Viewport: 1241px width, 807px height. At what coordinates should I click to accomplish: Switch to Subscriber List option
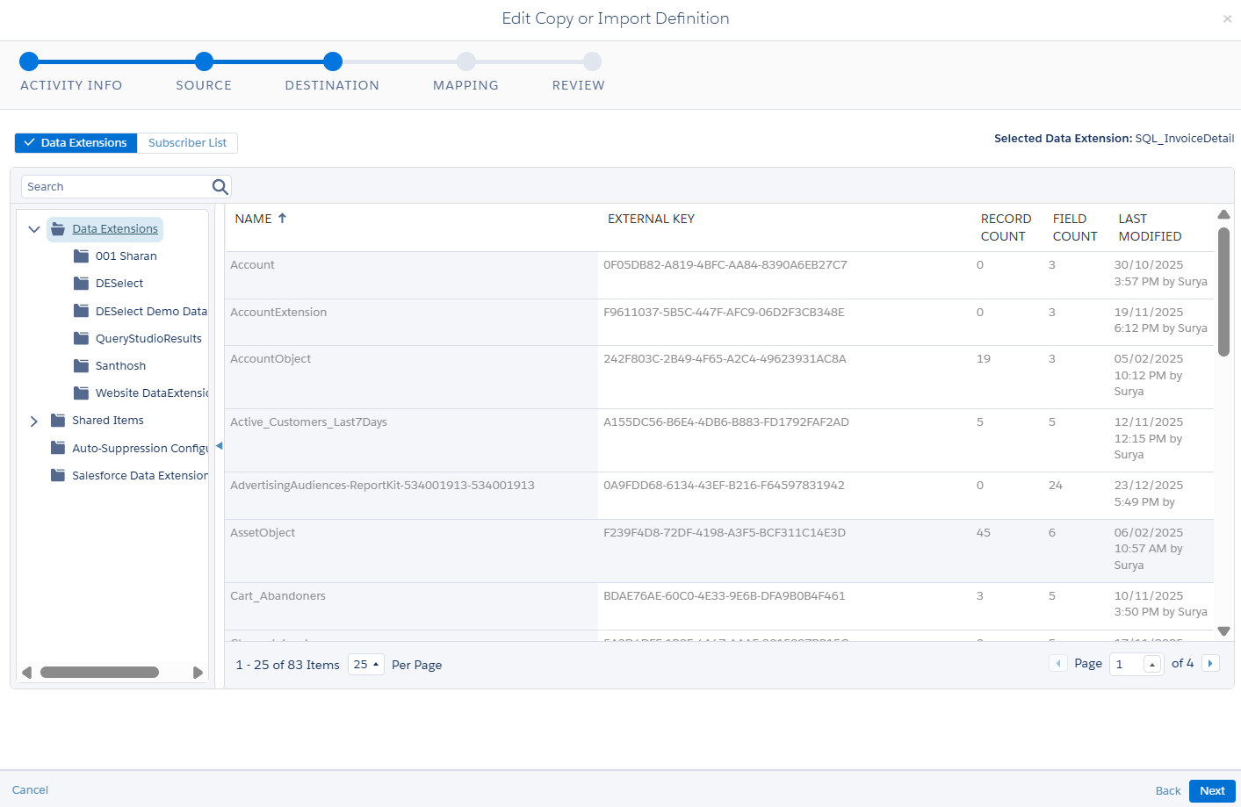coord(187,143)
